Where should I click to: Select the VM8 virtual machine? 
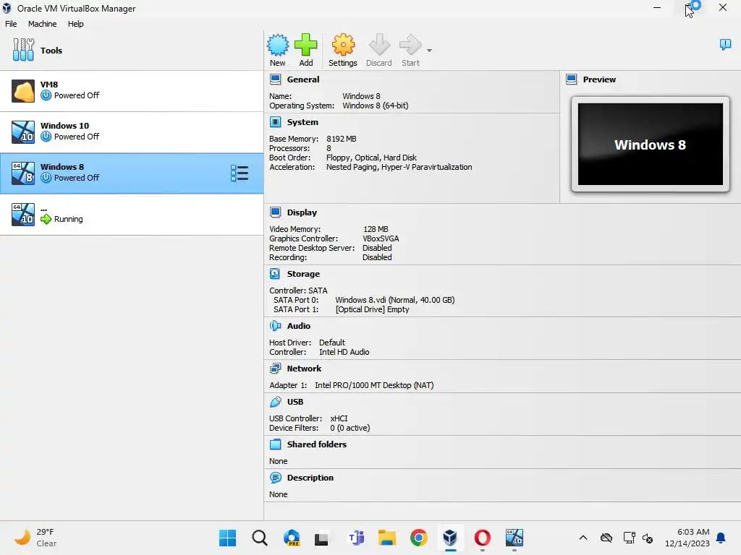tap(132, 91)
